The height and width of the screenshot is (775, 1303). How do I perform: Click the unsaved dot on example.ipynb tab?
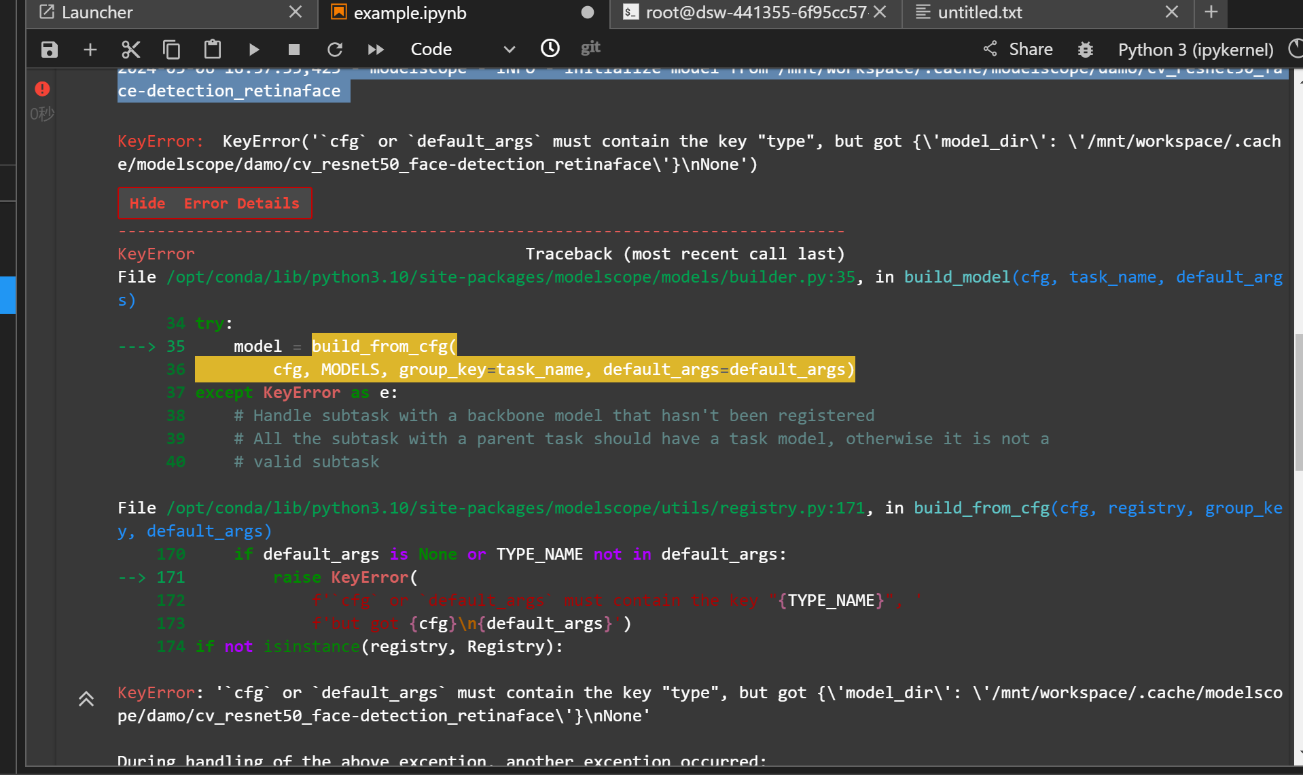pos(588,12)
